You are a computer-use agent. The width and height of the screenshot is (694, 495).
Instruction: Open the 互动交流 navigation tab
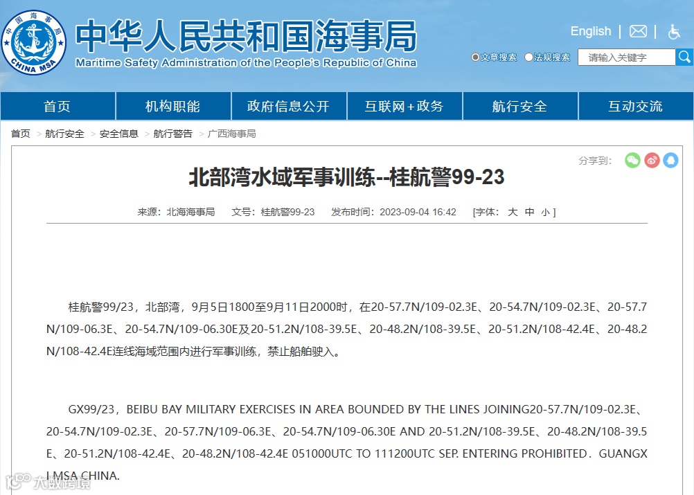click(636, 106)
